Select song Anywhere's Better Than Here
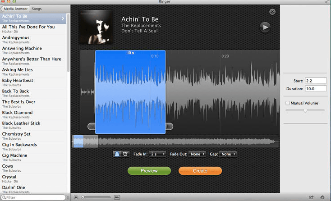 (33, 61)
